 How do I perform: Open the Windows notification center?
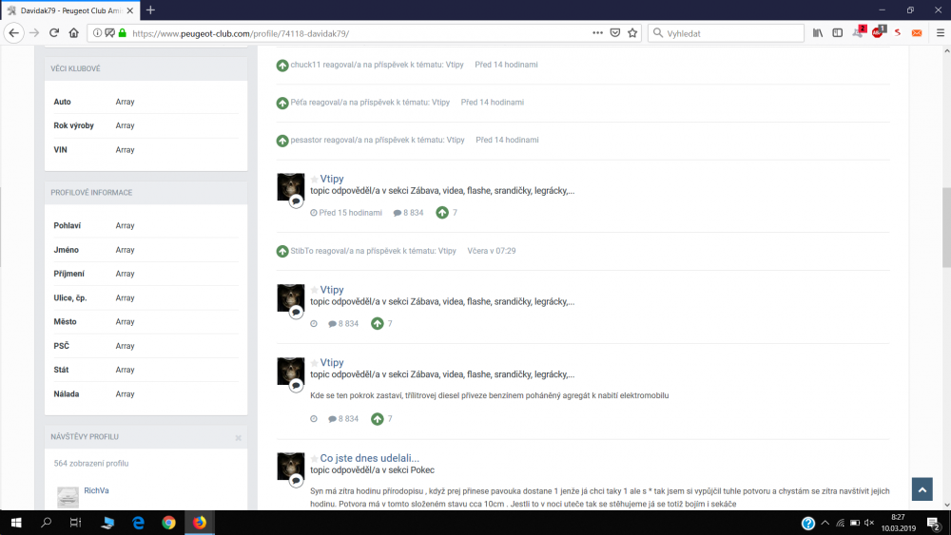point(934,523)
